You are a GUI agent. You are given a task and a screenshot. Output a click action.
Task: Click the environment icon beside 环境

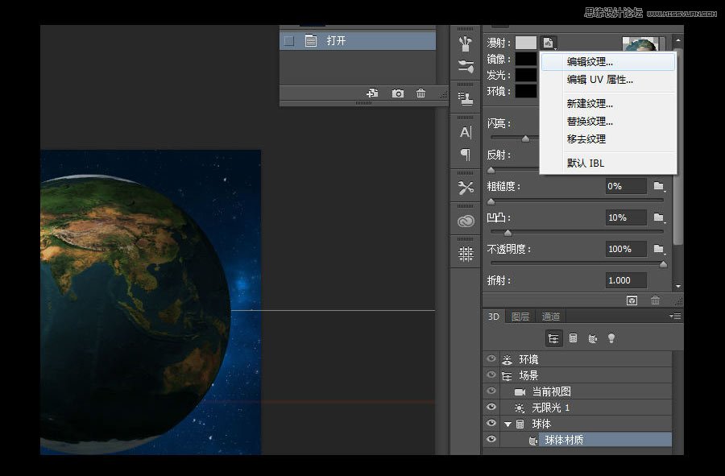[507, 359]
